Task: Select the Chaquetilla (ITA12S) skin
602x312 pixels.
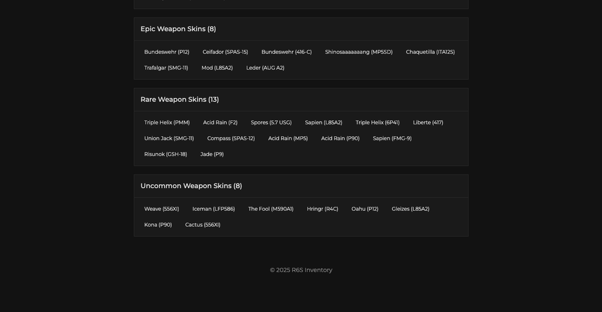Action: click(430, 52)
